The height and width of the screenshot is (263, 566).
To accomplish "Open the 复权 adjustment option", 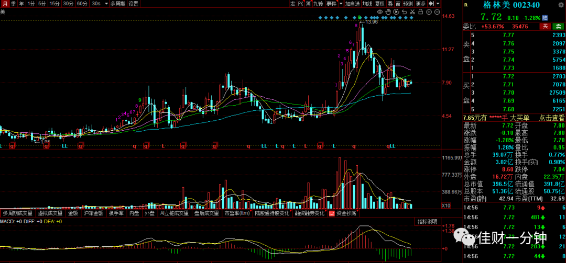I will click(380, 4).
